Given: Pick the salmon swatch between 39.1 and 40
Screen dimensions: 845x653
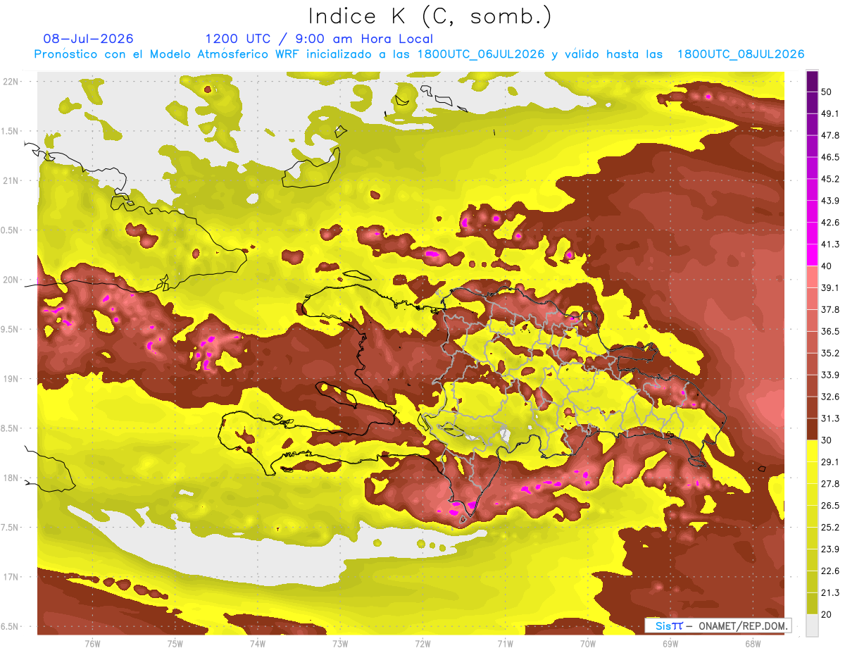Looking at the screenshot, I should pyautogui.click(x=812, y=277).
